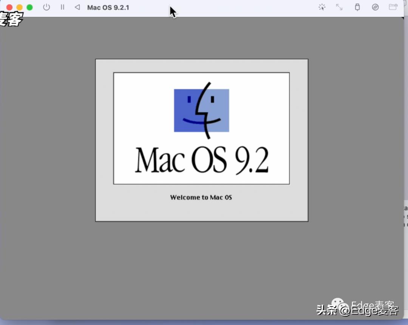Image resolution: width=408 pixels, height=325 pixels.
Task: Click the power icon to shut down VM
Action: coord(46,7)
